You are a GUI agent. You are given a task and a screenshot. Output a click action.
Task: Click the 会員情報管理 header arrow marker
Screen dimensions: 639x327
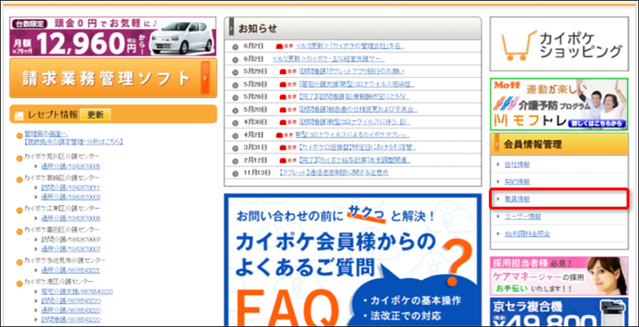point(497,144)
